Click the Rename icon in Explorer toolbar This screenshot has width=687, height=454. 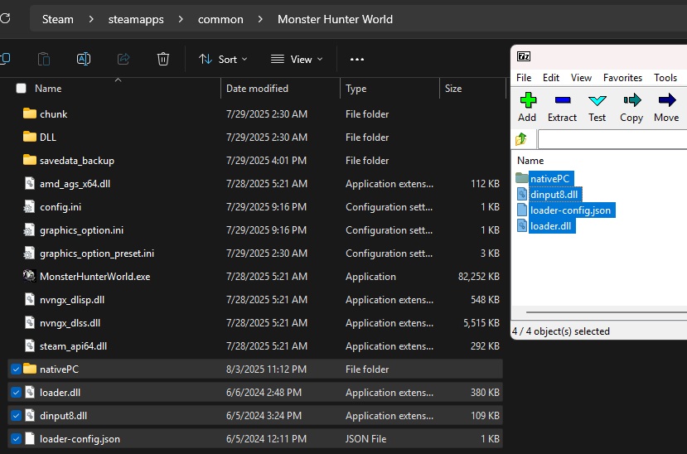(84, 59)
